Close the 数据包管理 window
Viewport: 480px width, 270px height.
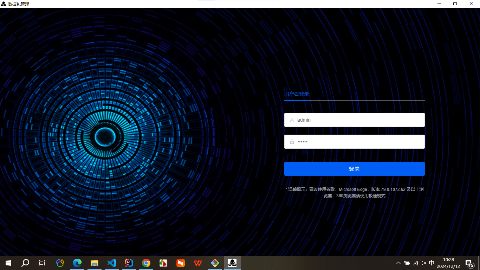point(472,4)
